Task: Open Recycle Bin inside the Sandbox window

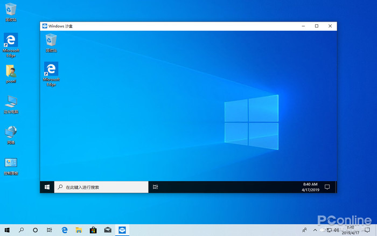Action: click(51, 41)
